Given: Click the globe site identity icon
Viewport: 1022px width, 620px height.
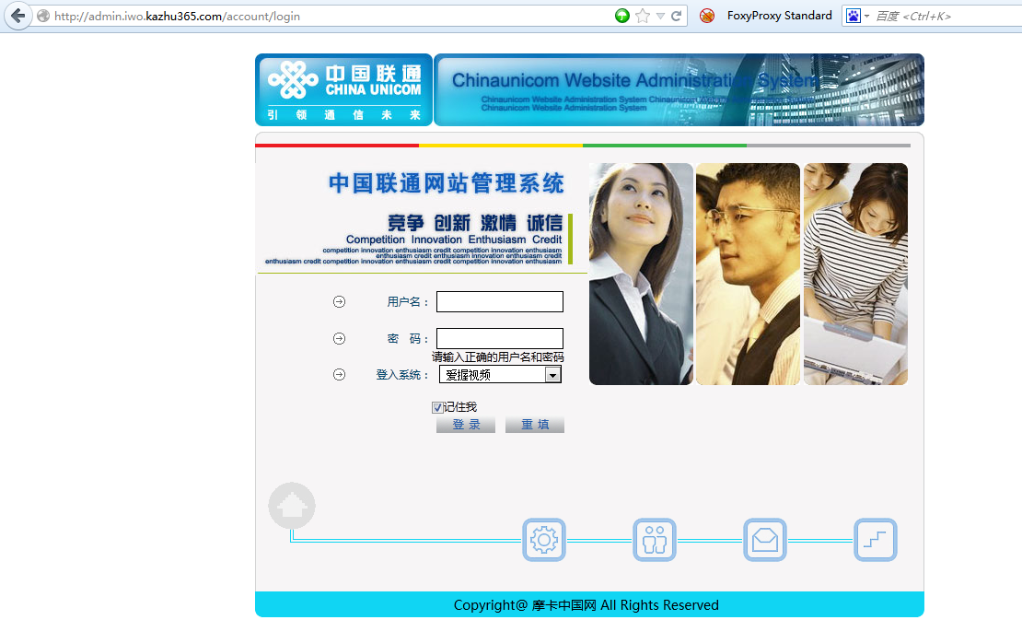Looking at the screenshot, I should (43, 16).
